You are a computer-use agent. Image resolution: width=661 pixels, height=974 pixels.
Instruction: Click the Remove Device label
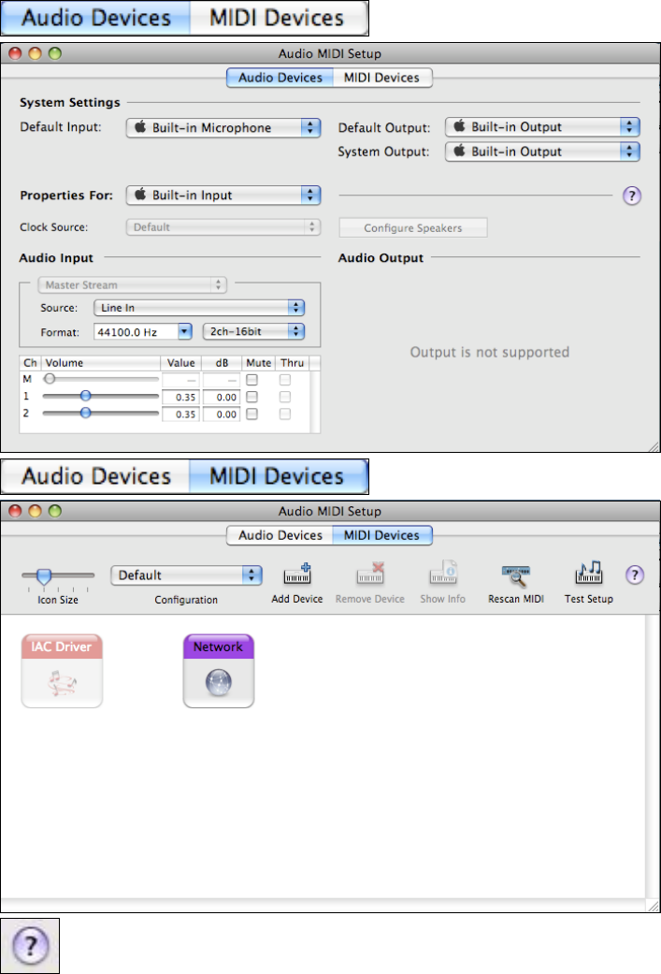click(x=370, y=600)
